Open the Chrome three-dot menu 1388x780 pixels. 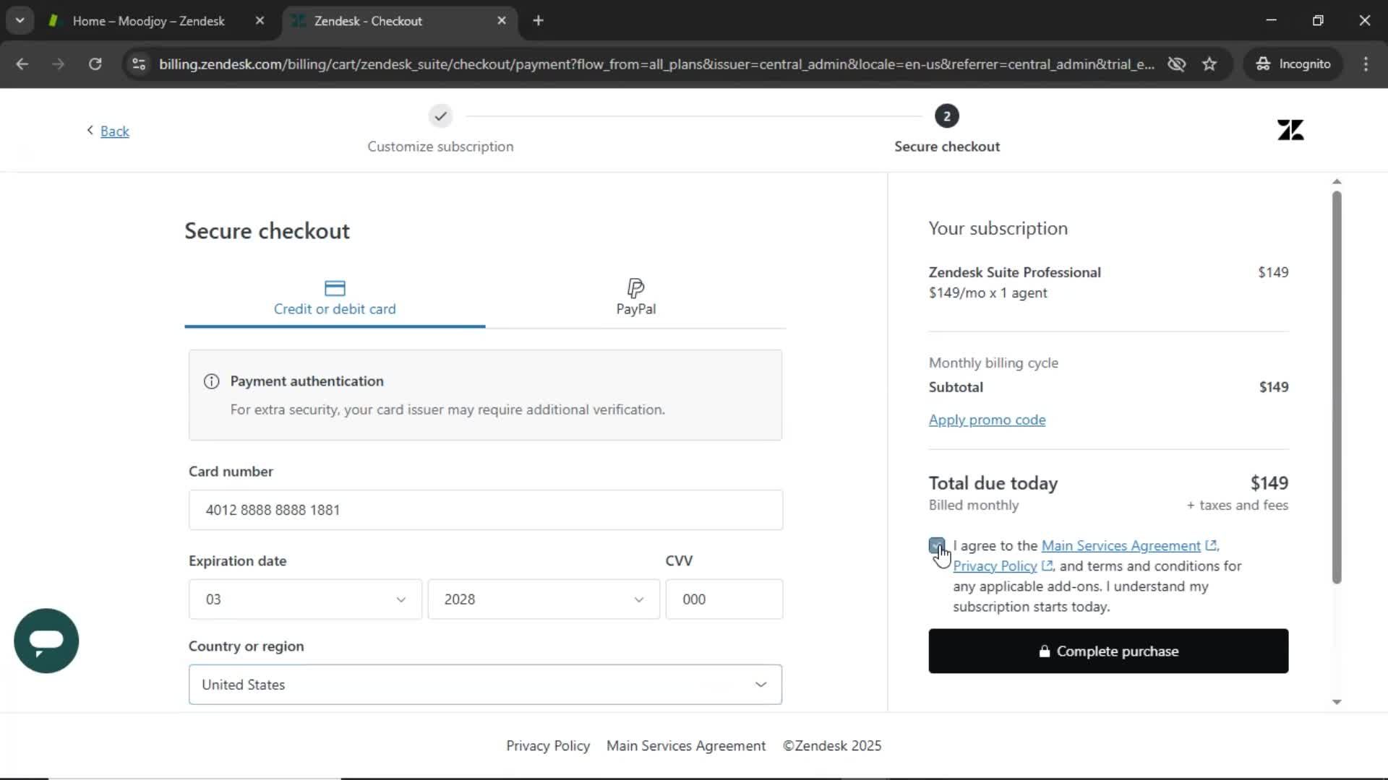pos(1366,64)
